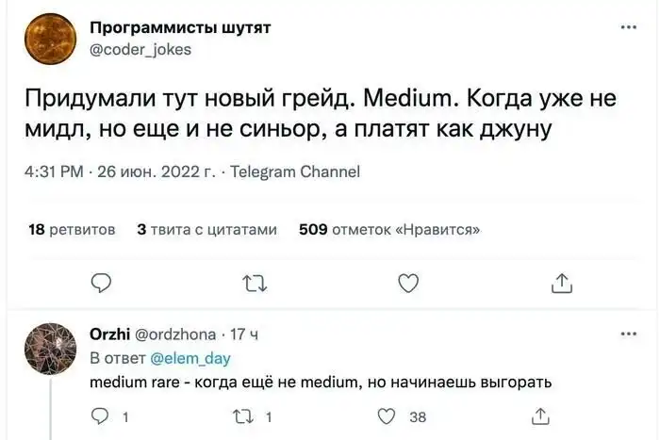Reply to Orzhi's comment
Image resolution: width=660 pixels, height=440 pixels.
tap(102, 416)
